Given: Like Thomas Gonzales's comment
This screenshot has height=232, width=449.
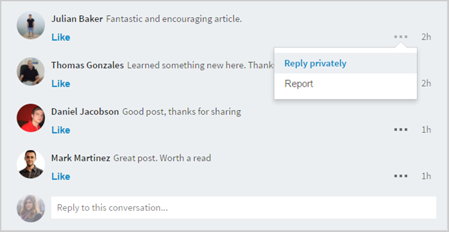Looking at the screenshot, I should click(x=61, y=84).
